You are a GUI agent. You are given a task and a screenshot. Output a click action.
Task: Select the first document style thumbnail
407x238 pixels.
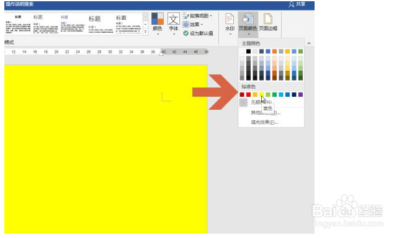18,24
